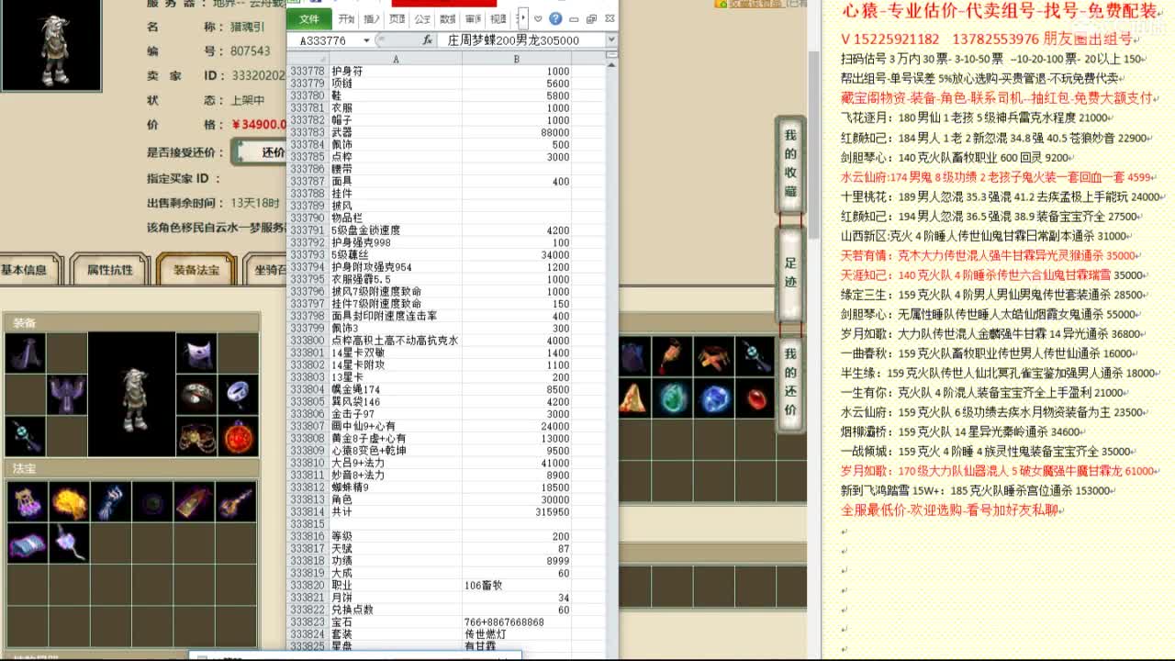Click the lute-shaped 法宝 icon
Screen dimensions: 1175x661
(x=237, y=501)
